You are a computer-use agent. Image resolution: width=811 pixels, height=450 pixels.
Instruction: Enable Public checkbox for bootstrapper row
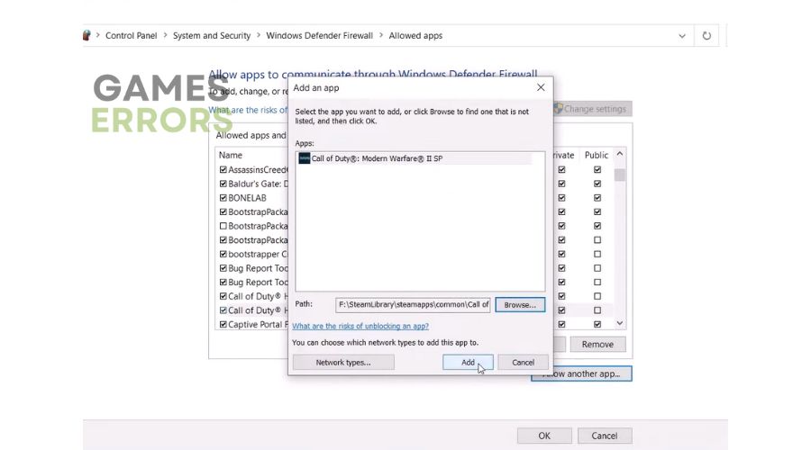[597, 254]
